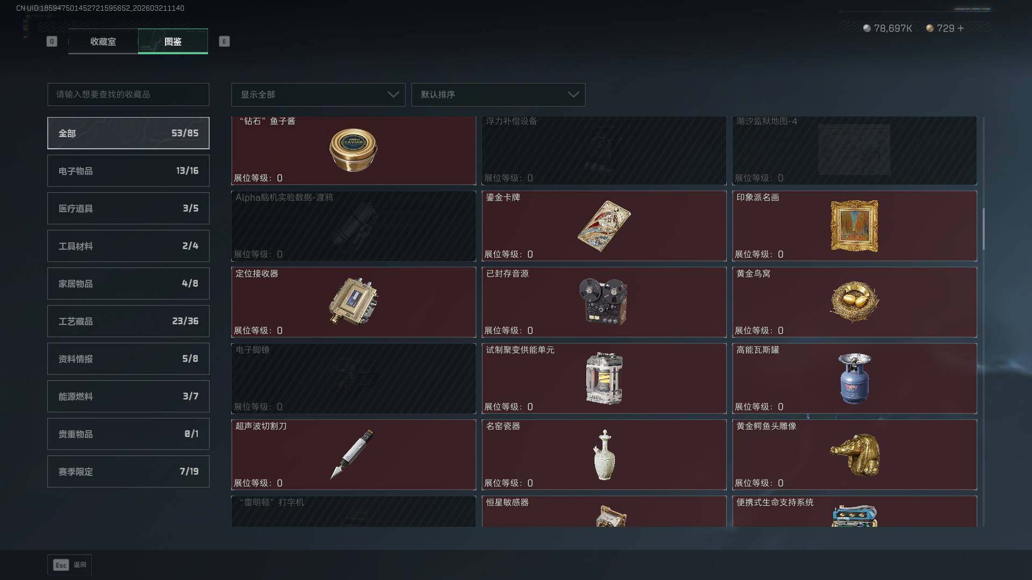Add currency with the plus icon
The image size is (1032, 580).
[961, 28]
